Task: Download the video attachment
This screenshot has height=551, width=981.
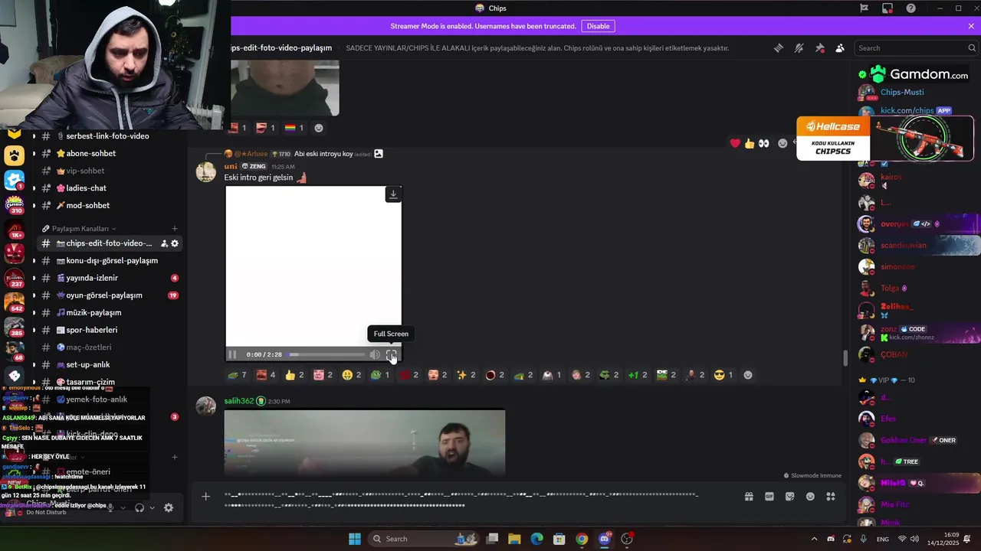Action: (393, 194)
